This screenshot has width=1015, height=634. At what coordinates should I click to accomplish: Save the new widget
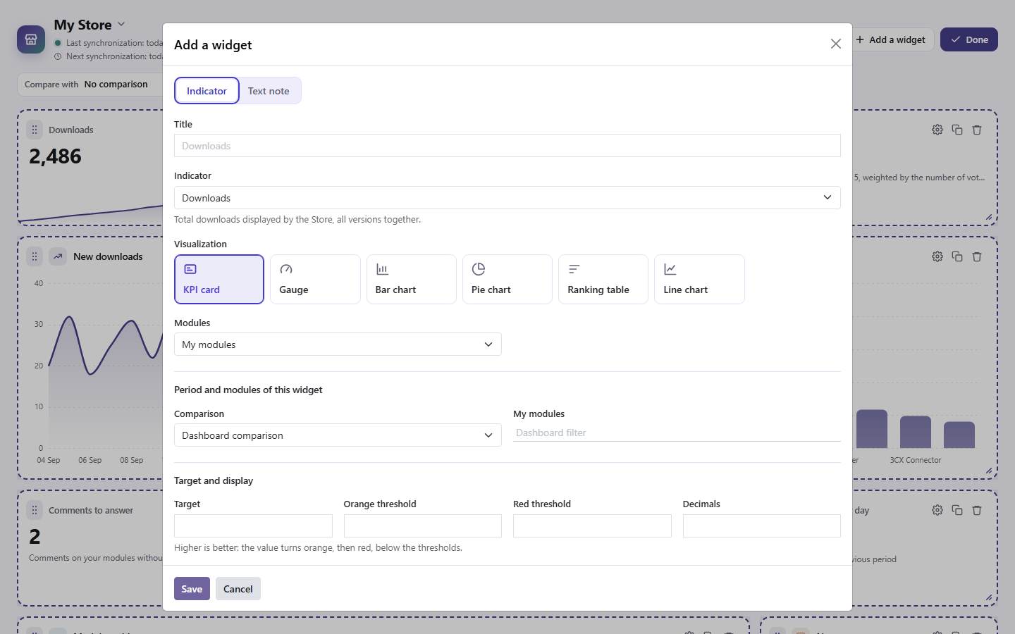point(192,589)
